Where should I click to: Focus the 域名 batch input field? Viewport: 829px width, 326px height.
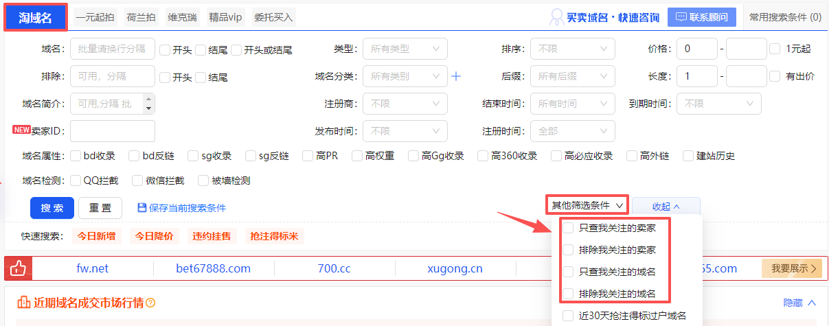(113, 49)
